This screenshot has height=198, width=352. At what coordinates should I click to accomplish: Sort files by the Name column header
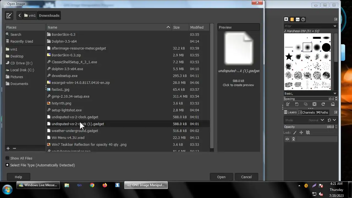tap(109, 27)
